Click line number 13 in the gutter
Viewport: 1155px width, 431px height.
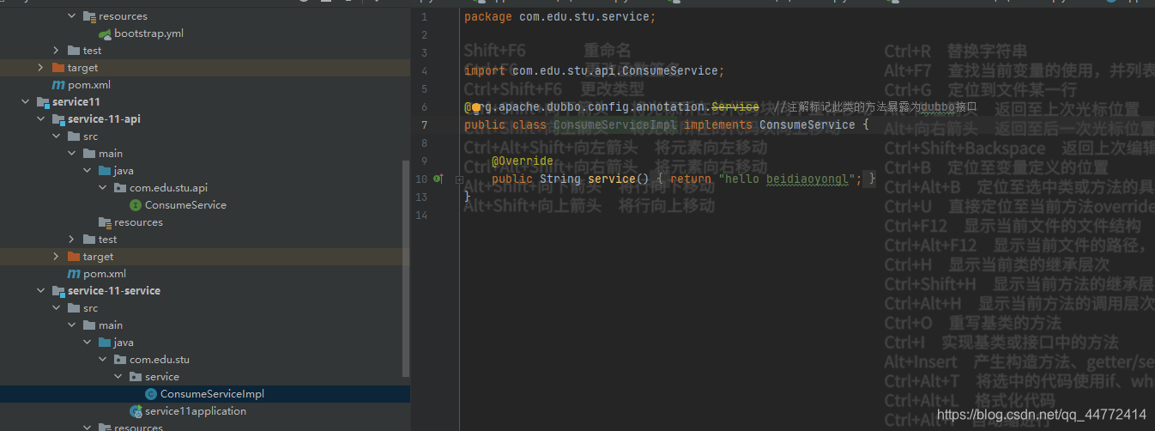420,197
